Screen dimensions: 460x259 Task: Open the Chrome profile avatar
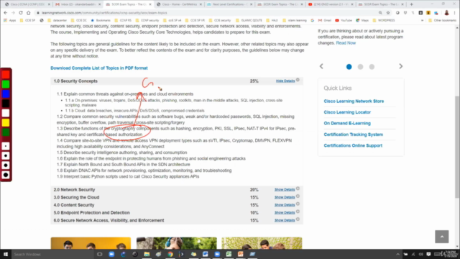(446, 13)
